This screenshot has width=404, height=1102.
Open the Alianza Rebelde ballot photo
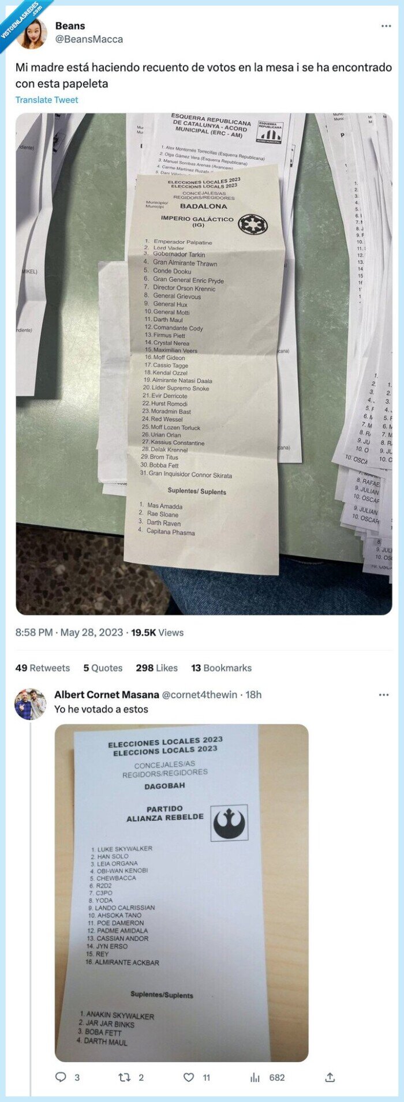(181, 892)
